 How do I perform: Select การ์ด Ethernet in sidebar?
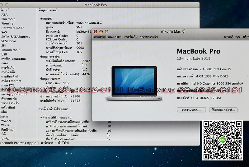pos(11,81)
